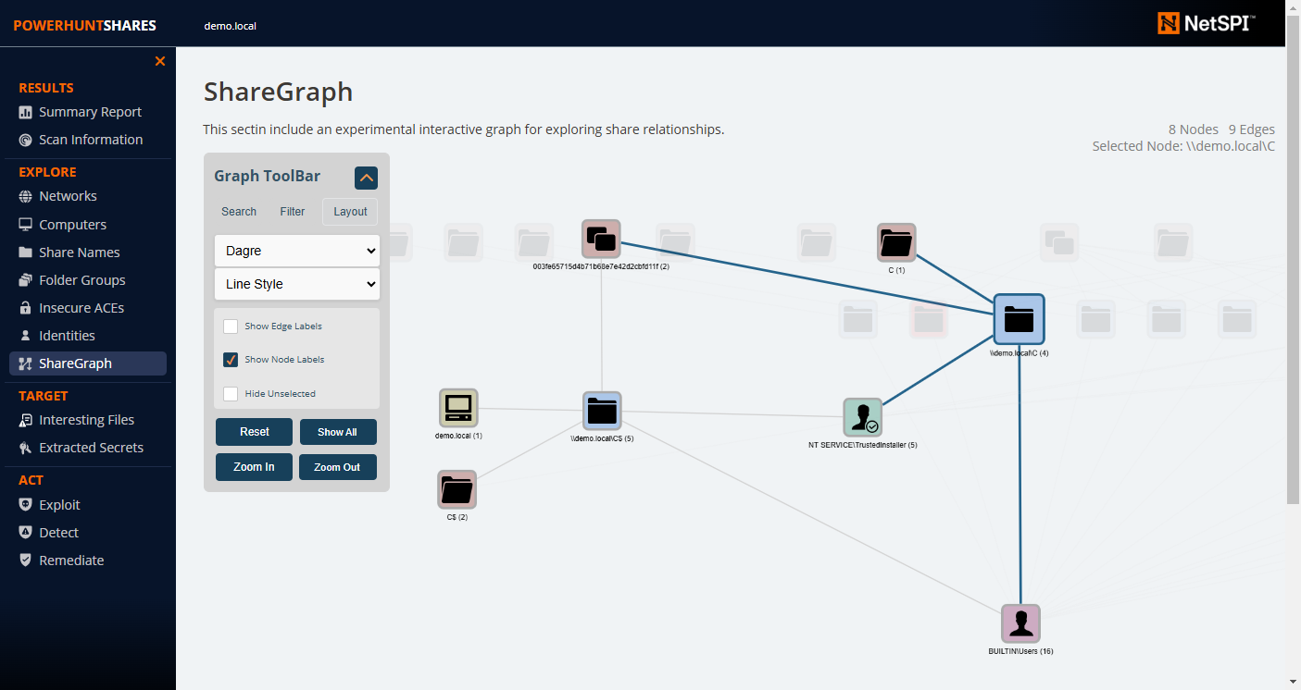
Task: Uncheck Show Node Labels
Action: coord(230,360)
